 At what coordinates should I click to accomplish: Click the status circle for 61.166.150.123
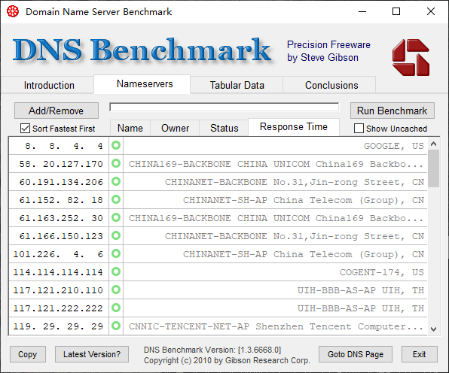point(116,235)
